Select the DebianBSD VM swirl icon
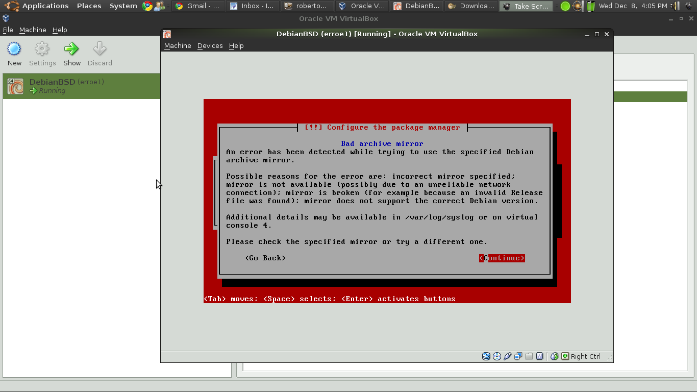The image size is (697, 392). pyautogui.click(x=15, y=86)
